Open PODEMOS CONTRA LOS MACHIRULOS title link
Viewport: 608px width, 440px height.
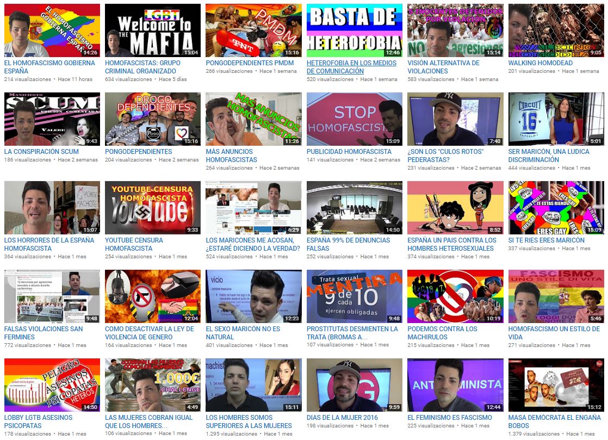tap(442, 333)
